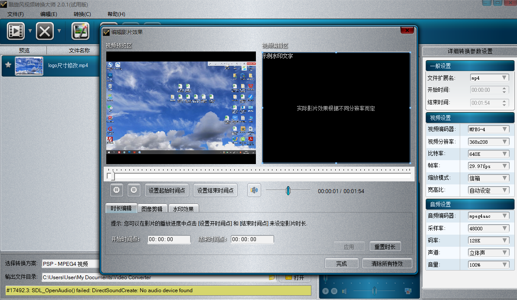This screenshot has width=517, height=300.
Task: Click the 结束时间点 time input field
Action: coord(252,239)
